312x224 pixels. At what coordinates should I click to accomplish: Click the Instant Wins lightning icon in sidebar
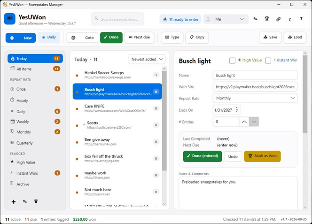tap(12, 172)
